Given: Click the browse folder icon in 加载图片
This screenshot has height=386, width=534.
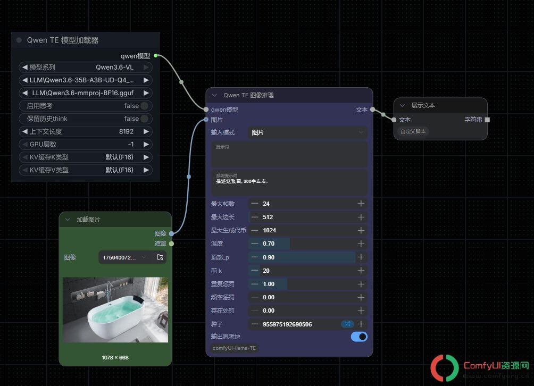Looking at the screenshot, I should point(160,257).
